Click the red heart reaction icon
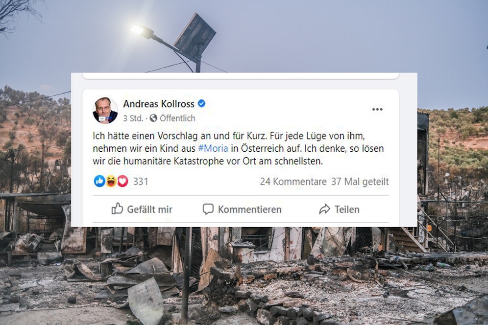 pyautogui.click(x=122, y=181)
